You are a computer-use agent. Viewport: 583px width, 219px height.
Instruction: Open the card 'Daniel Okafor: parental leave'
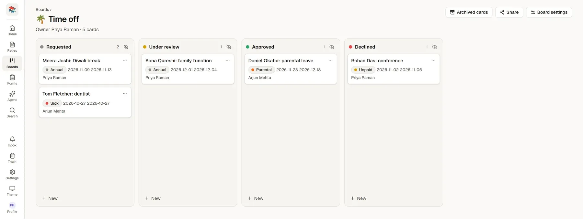click(291, 69)
